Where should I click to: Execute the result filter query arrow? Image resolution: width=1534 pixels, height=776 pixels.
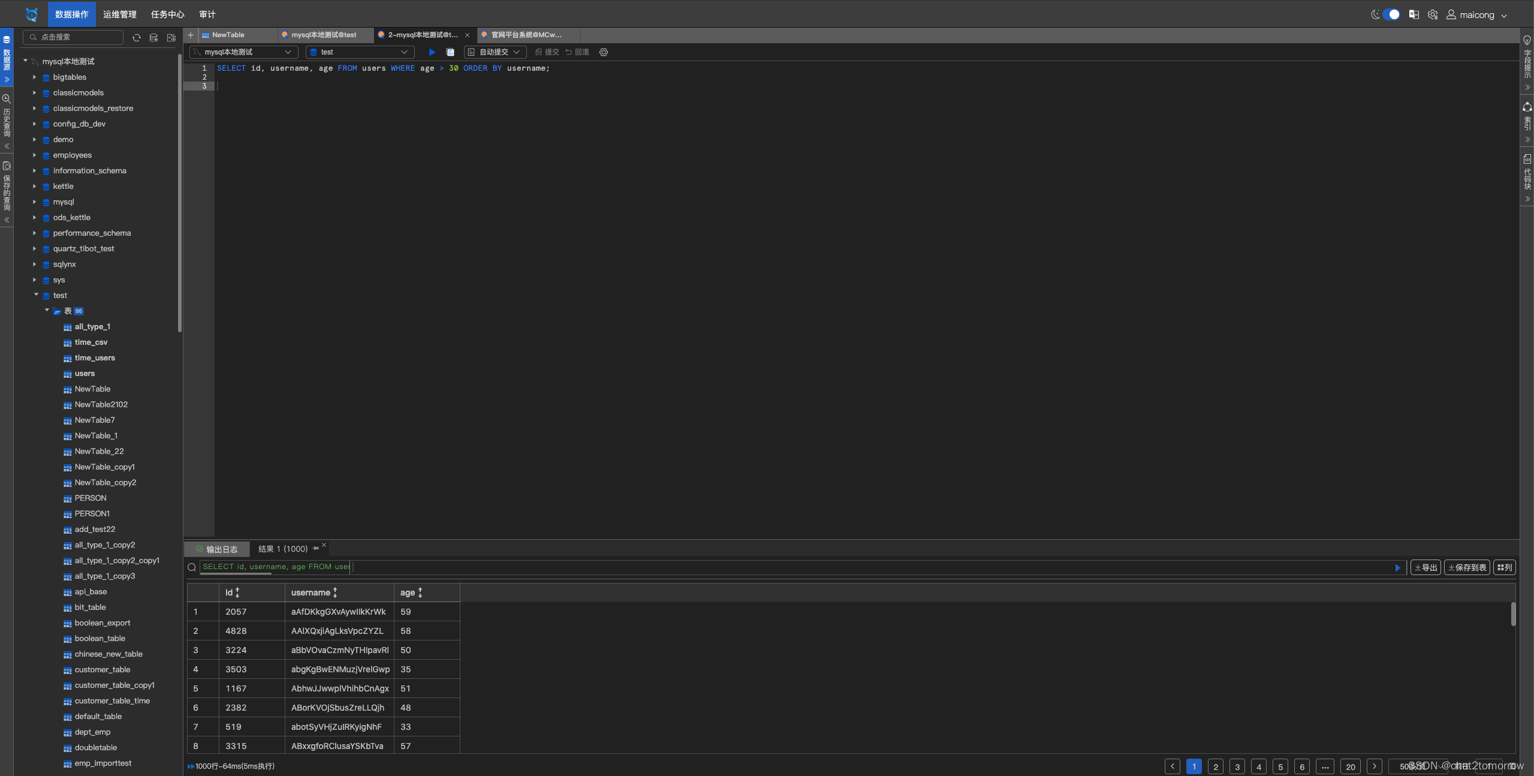pyautogui.click(x=1397, y=567)
